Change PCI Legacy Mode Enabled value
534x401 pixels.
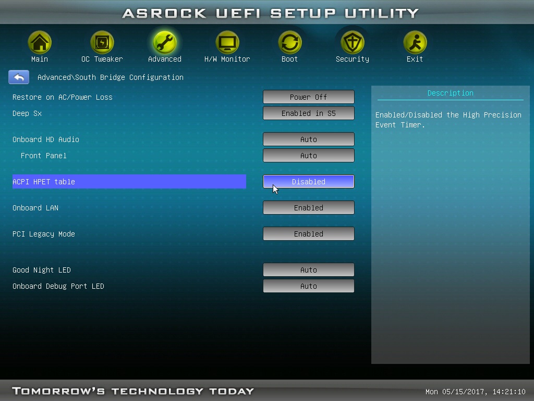tap(309, 233)
